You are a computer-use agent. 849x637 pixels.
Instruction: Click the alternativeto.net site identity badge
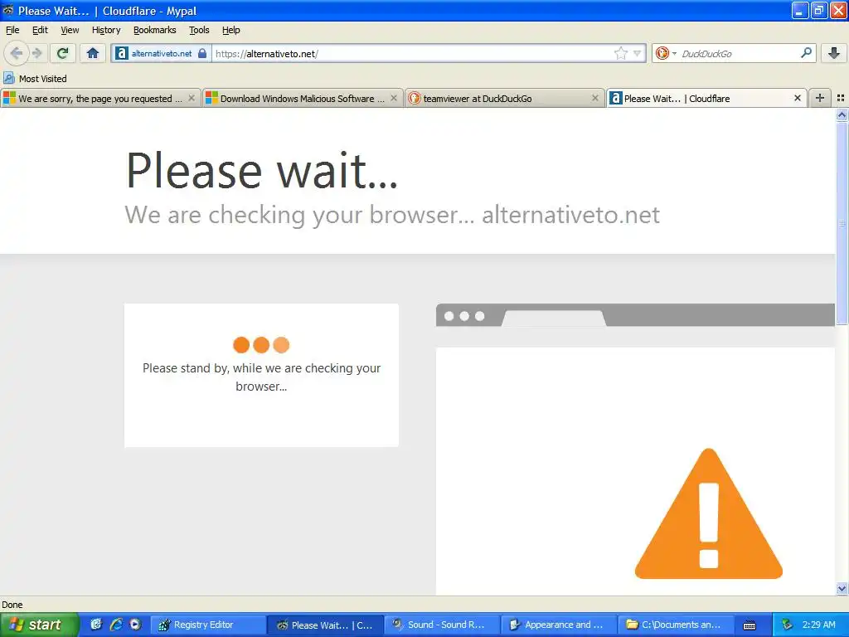tap(161, 53)
